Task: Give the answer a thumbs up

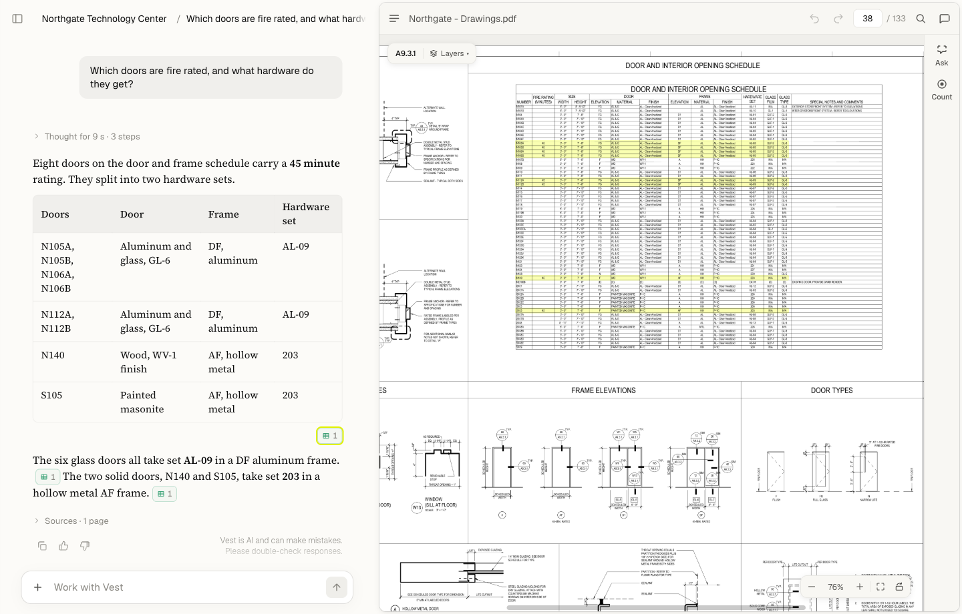Action: click(63, 546)
